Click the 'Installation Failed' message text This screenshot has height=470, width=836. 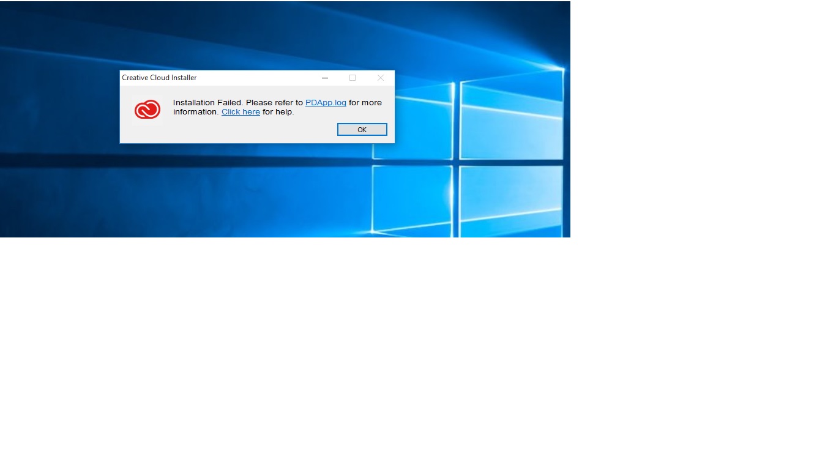coord(208,103)
